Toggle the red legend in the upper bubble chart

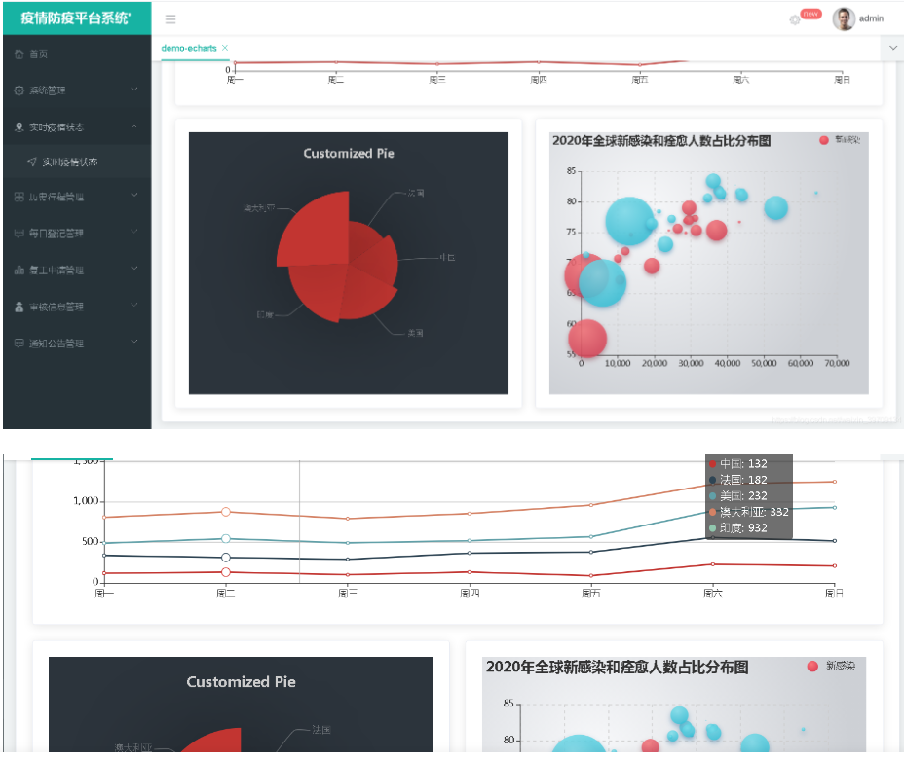[824, 140]
